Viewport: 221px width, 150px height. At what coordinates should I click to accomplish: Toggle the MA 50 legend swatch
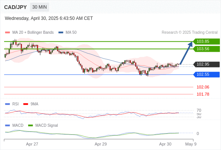61,33
